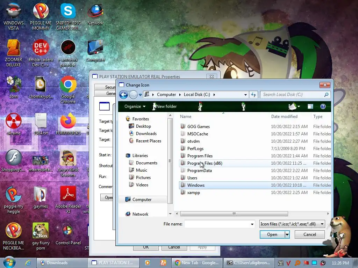Viewport: 358px width, 268px height.
Task: Open the Change your view dropdown
Action: coord(299,106)
